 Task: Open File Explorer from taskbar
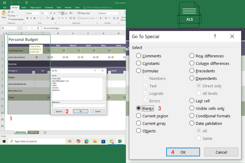tap(95, 141)
